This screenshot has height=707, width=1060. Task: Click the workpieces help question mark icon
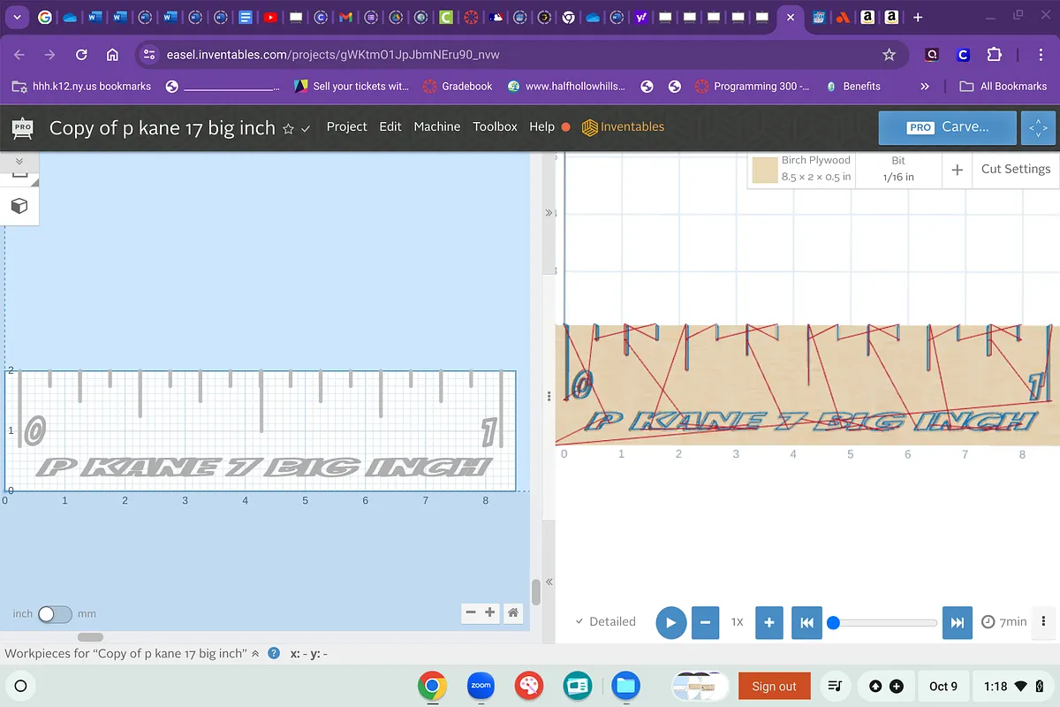tap(274, 654)
